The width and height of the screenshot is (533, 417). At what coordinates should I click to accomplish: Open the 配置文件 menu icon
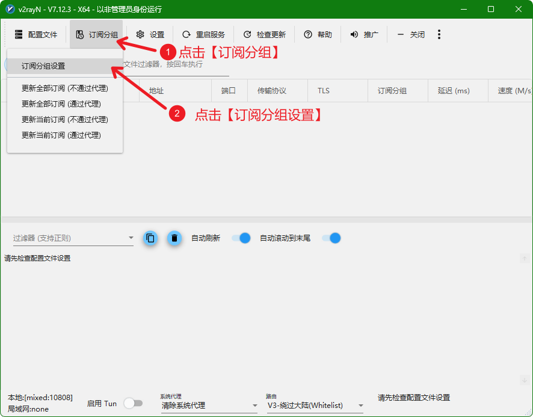[x=19, y=34]
